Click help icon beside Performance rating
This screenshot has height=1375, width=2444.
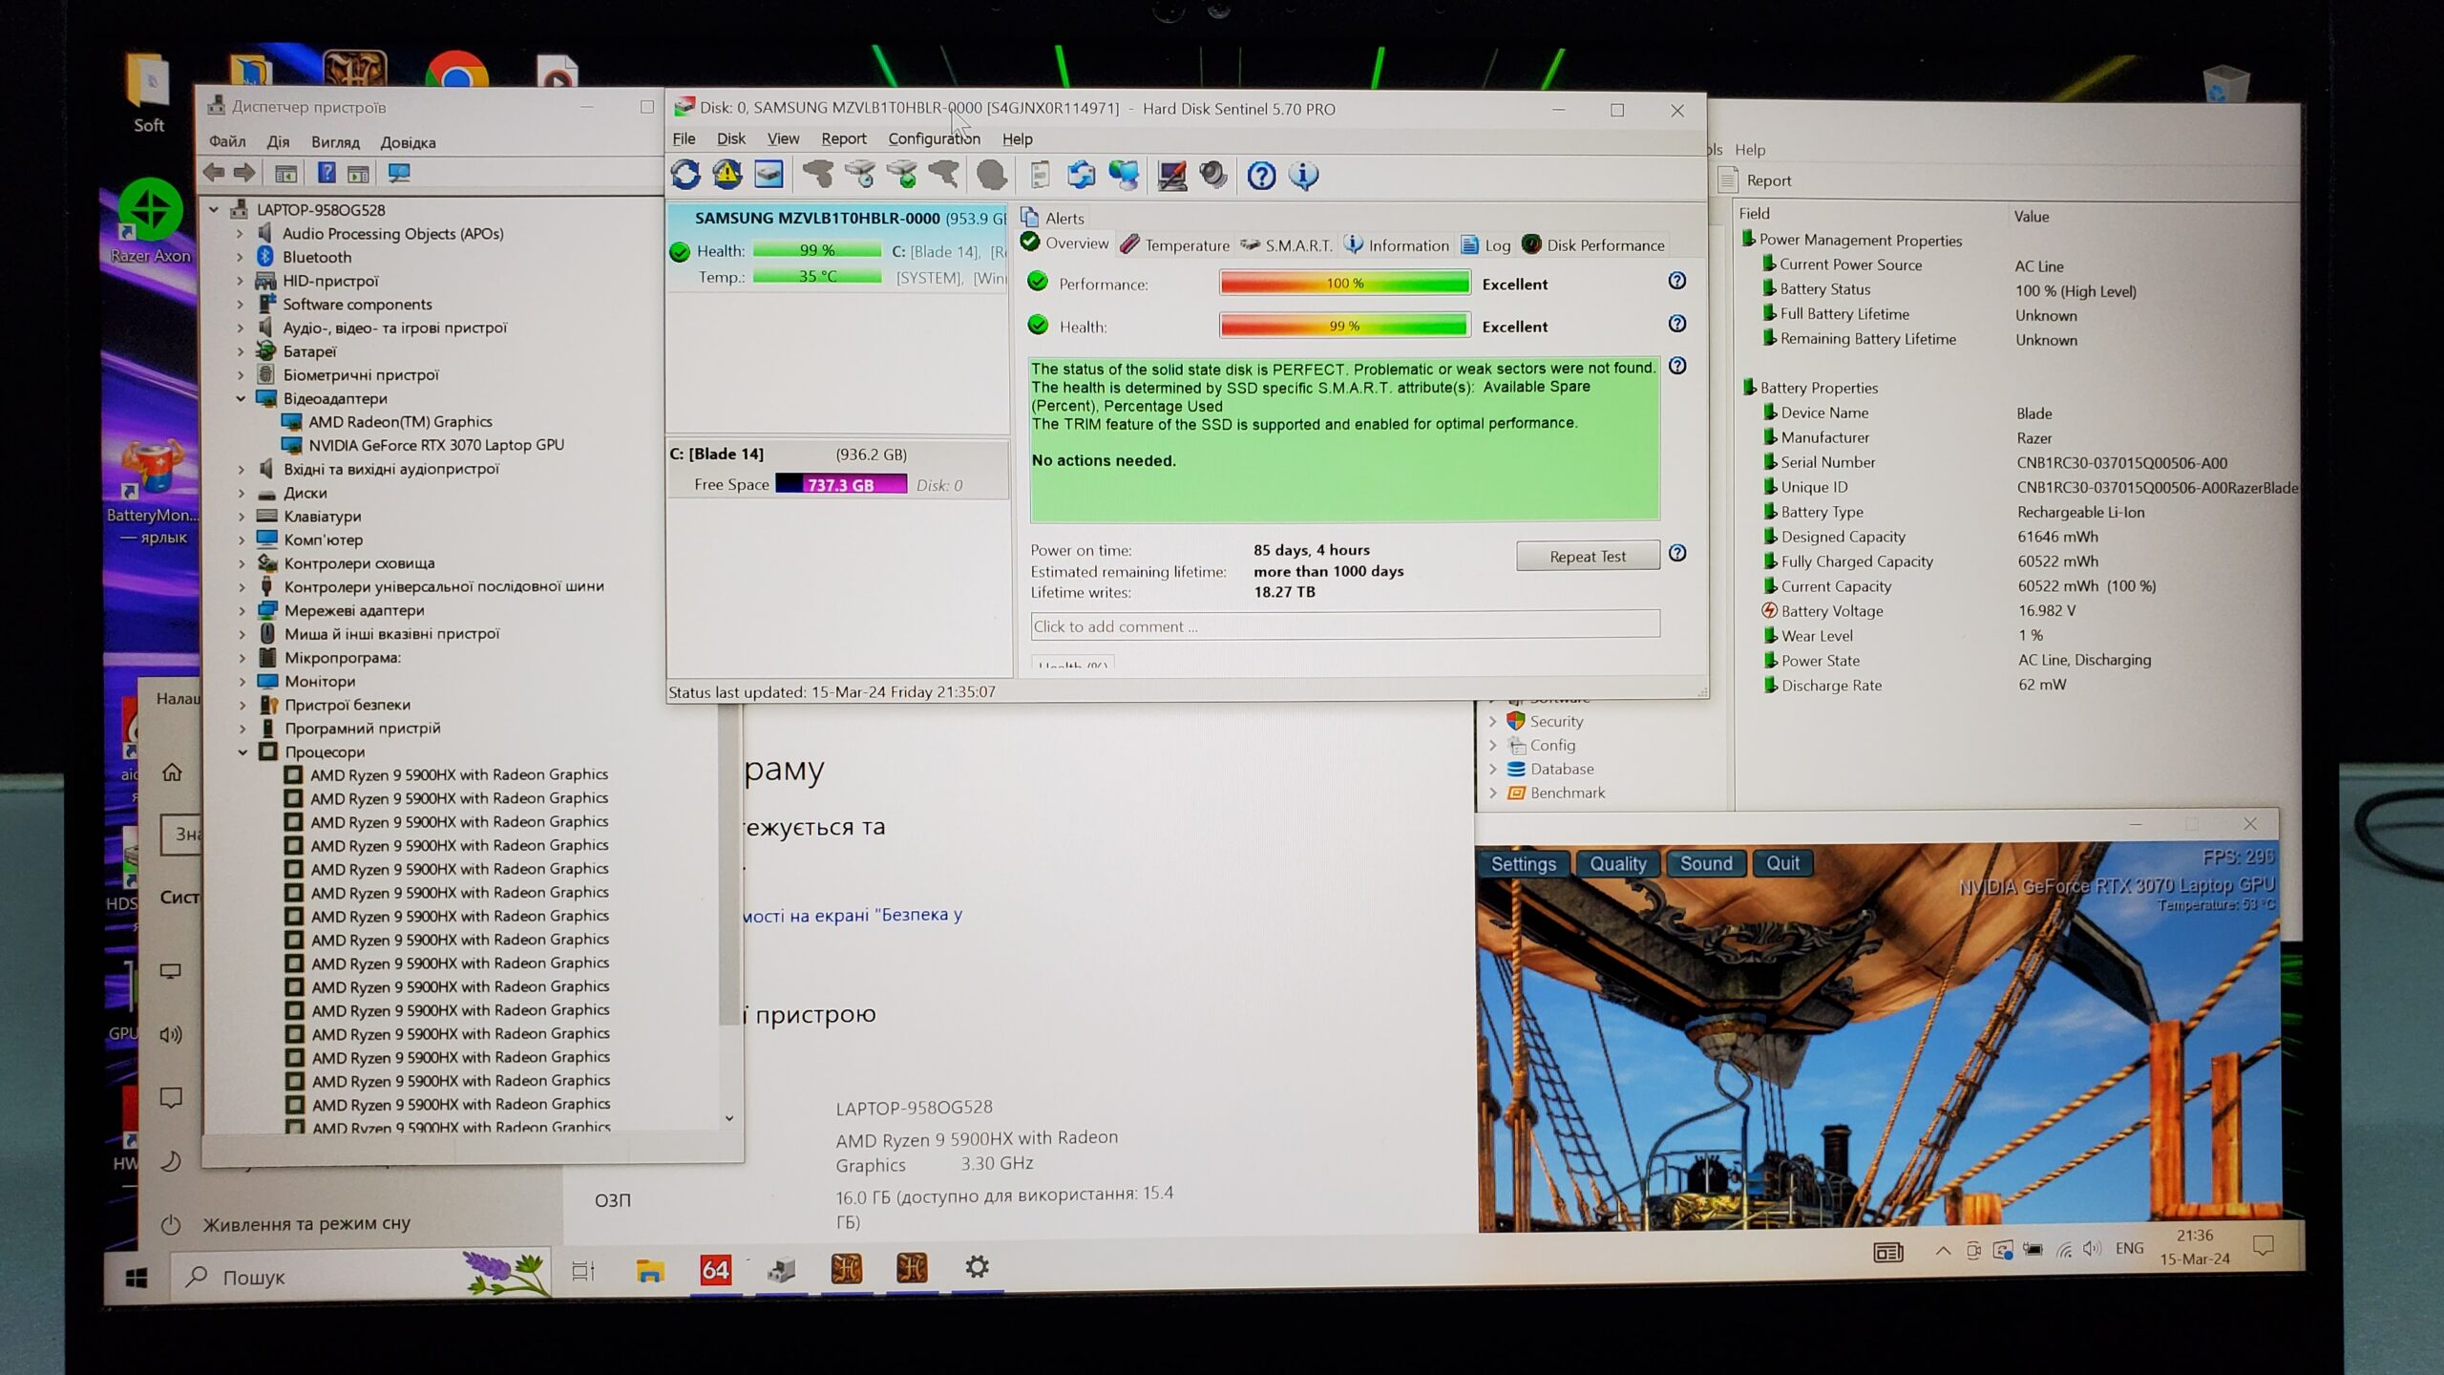coord(1676,281)
